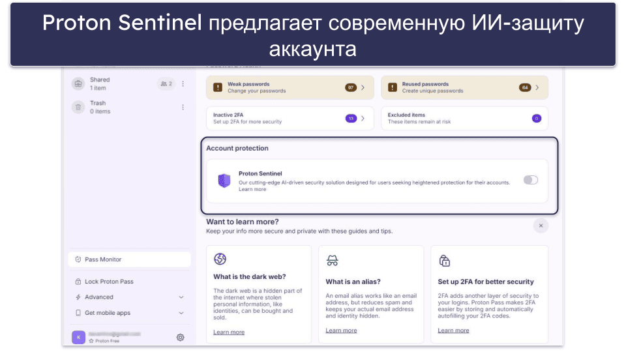Click the Advanced lightning bolt icon
Image resolution: width=626 pixels, height=352 pixels.
pos(78,297)
